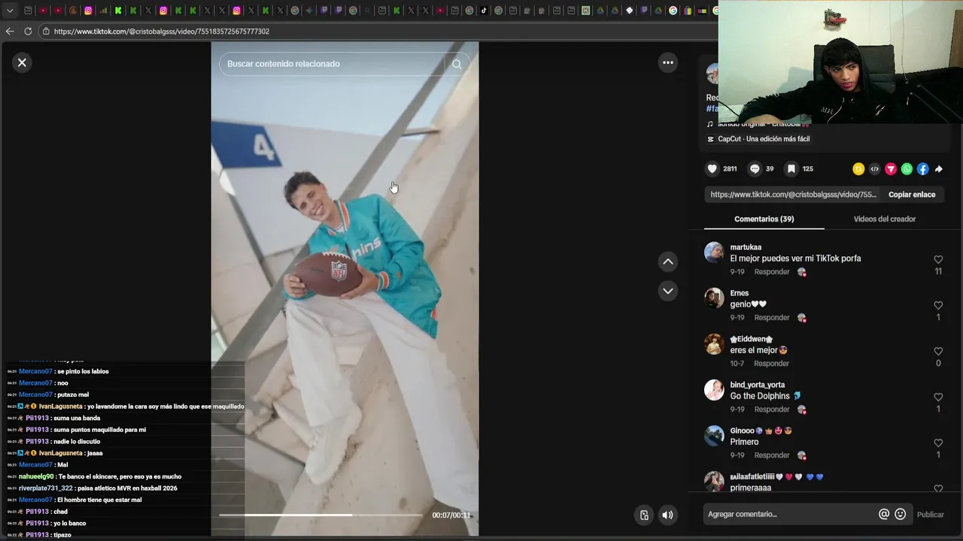The width and height of the screenshot is (963, 541).
Task: Toggle the autoscroll icon beside the speaker
Action: pos(644,515)
